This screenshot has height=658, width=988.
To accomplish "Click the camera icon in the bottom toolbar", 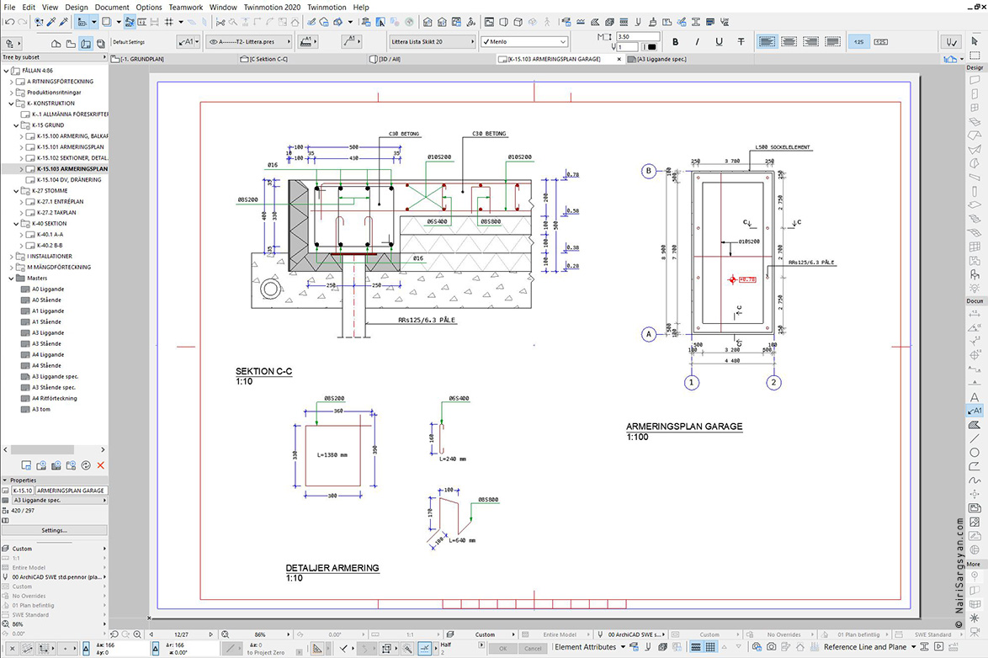I will pos(771,647).
